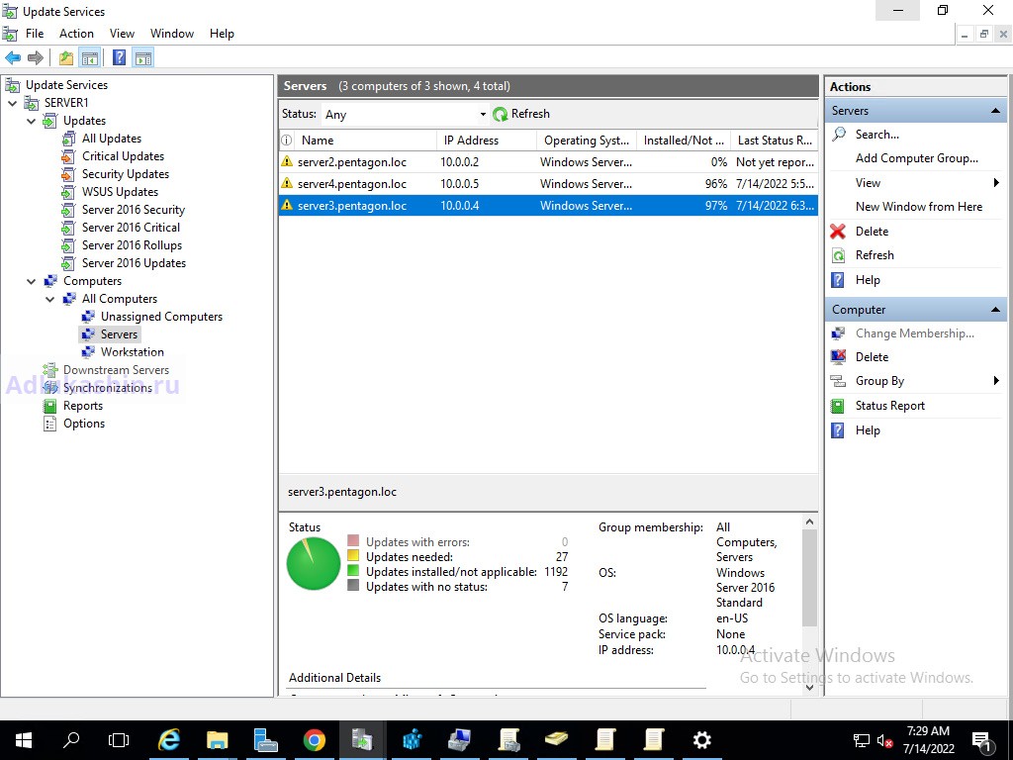Select the Critical Updates tree node
Image resolution: width=1013 pixels, height=760 pixels.
click(x=123, y=156)
